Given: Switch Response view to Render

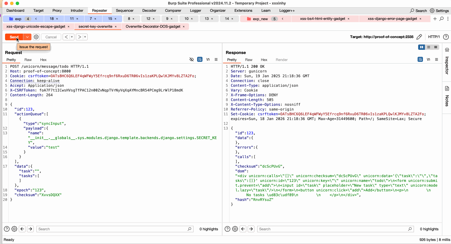Looking at the screenshot, I should (282, 60).
